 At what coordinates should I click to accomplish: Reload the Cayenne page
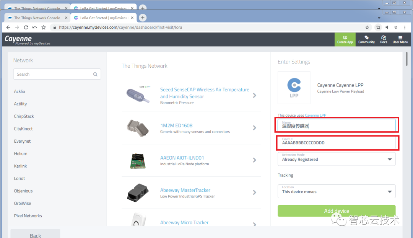click(x=26, y=28)
